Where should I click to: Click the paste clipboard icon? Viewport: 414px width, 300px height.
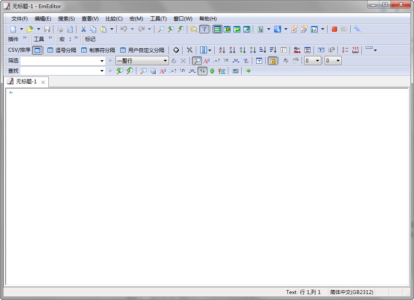pos(103,29)
